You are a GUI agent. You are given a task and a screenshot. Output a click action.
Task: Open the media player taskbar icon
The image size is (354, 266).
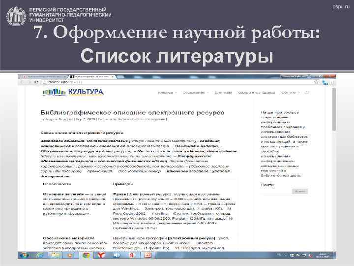tap(70, 255)
